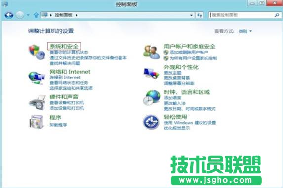This screenshot has width=283, height=188.
Task: Click 连接到 Internet link
Action: coord(65,77)
